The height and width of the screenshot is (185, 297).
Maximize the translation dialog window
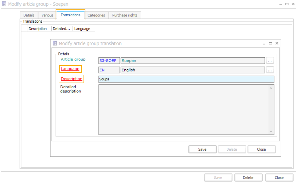point(270,43)
